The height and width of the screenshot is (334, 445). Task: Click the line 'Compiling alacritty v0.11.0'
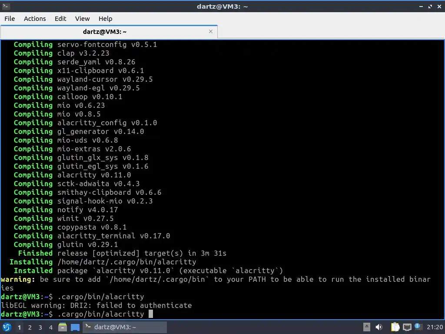72,175
